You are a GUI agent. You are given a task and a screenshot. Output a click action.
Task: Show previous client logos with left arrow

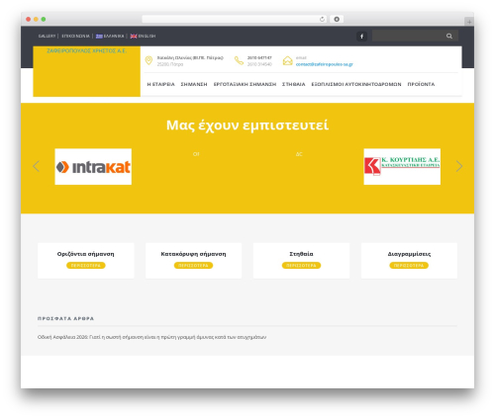tap(37, 166)
